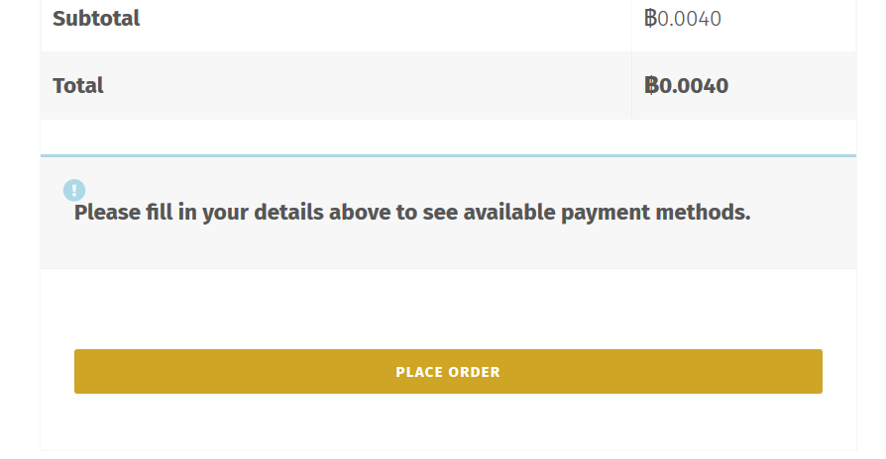Click the blue top border of the notice box

pos(448,155)
